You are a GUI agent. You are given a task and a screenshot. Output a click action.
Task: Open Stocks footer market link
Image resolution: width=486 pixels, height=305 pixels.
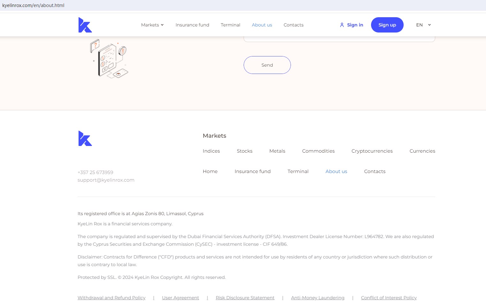coord(245,151)
